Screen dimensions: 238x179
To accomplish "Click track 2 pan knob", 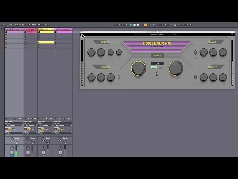I will coord(28,148).
